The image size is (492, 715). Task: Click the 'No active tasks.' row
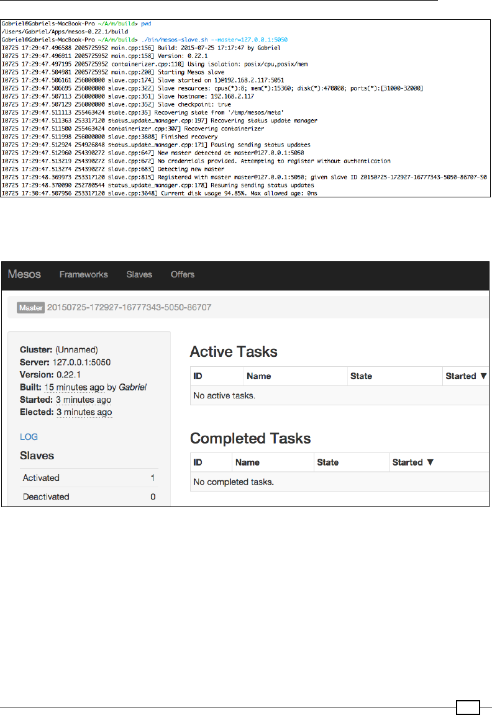click(340, 395)
